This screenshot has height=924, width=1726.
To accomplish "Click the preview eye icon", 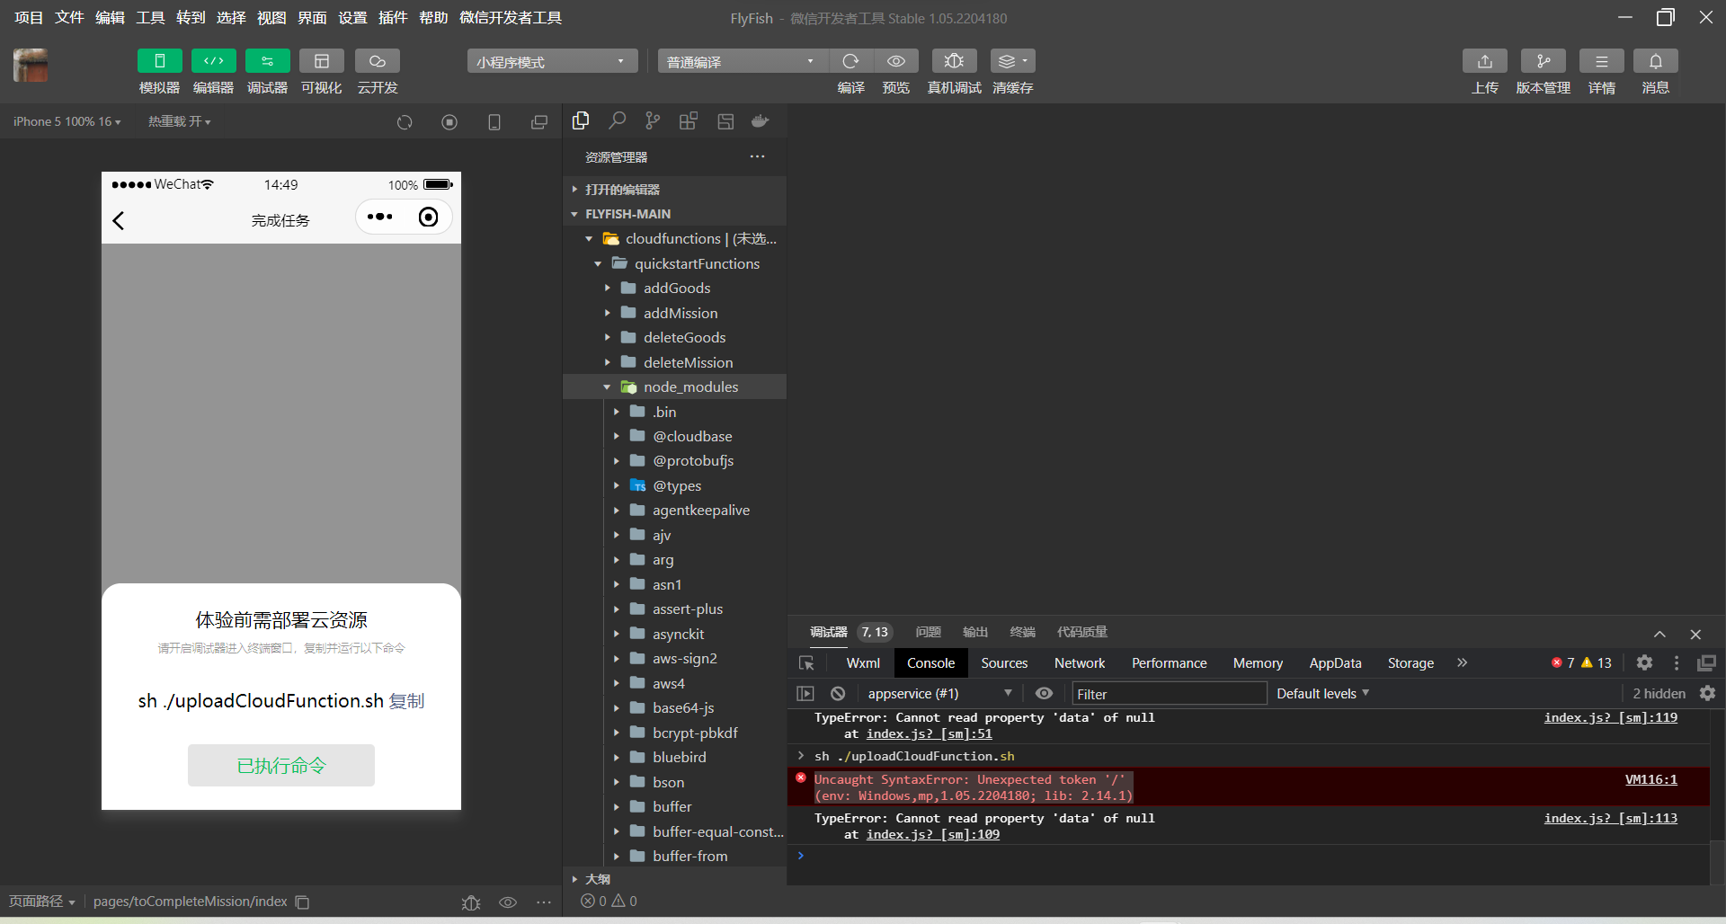I will click(x=895, y=61).
